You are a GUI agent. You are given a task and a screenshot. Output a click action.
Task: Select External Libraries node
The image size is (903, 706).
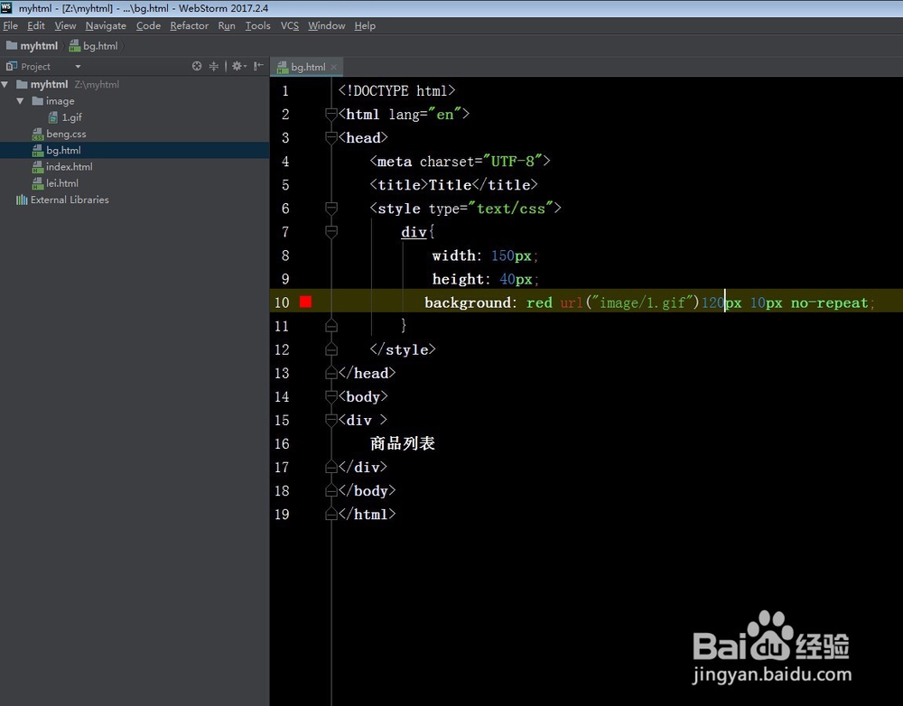pyautogui.click(x=70, y=200)
